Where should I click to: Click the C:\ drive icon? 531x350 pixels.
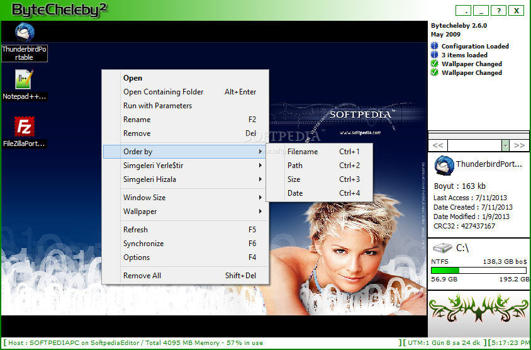pyautogui.click(x=442, y=248)
